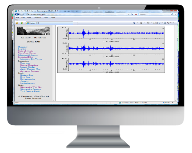Click the Tech Support Email link
Image resolution: width=192 pixels, height=153 pixels.
[x=30, y=91]
